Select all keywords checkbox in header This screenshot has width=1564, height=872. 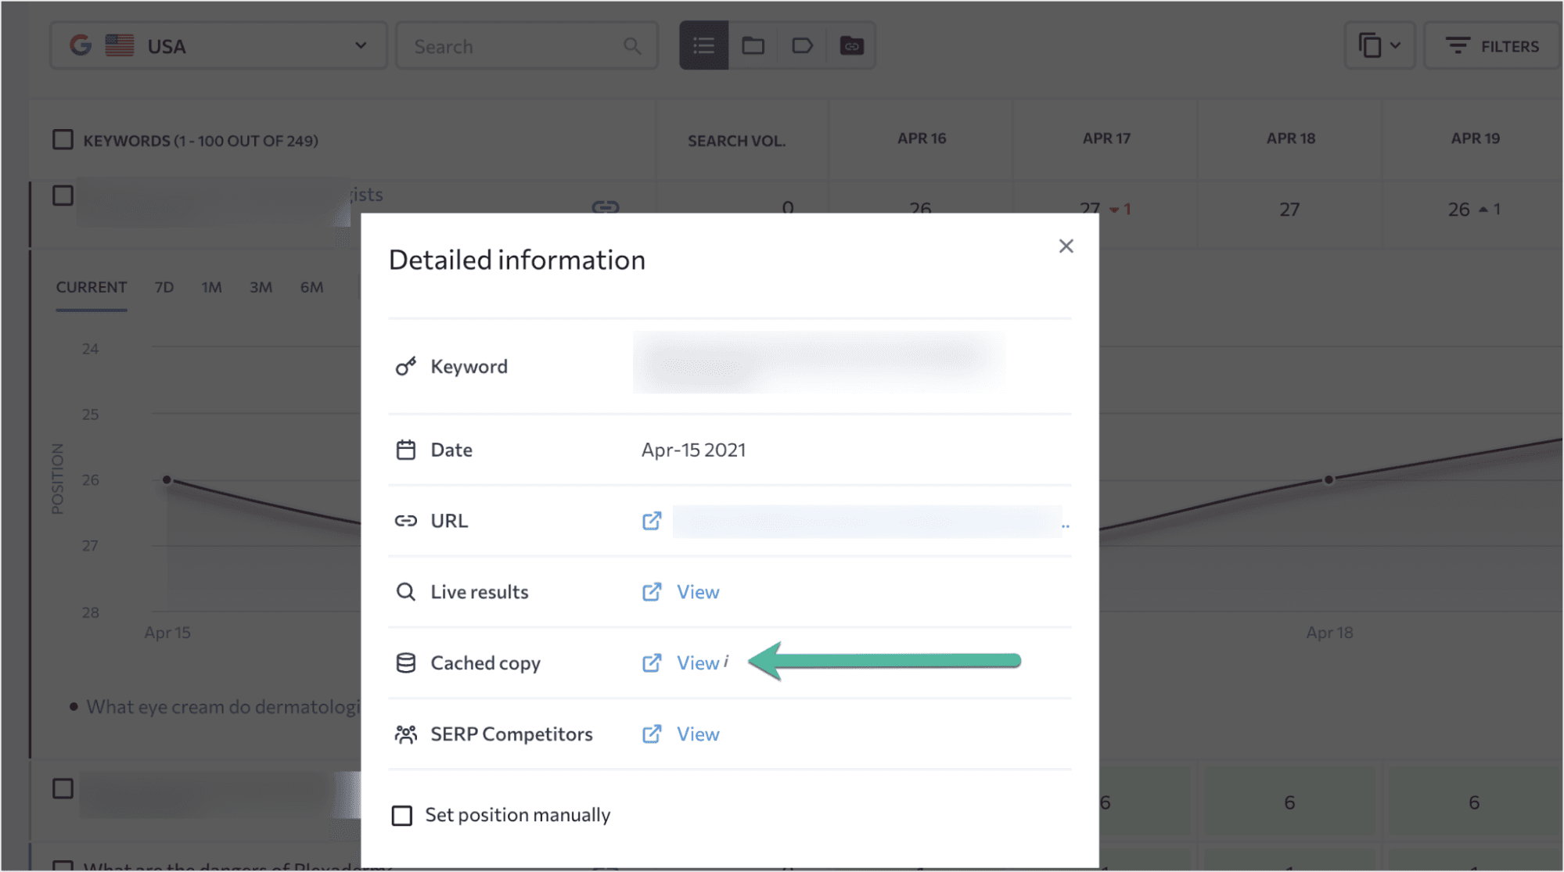[63, 140]
